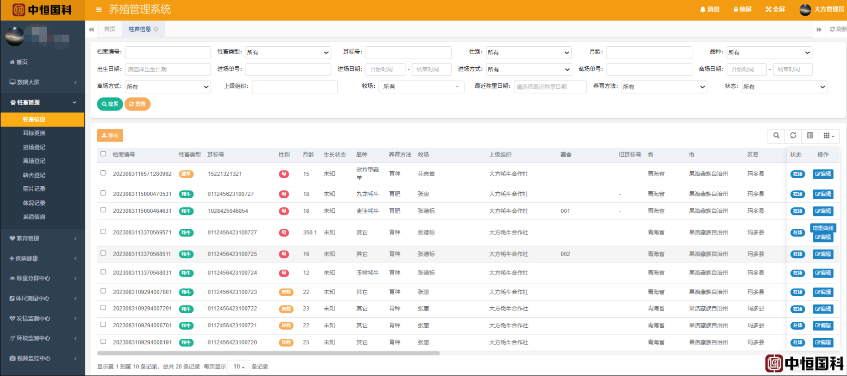
Task: Expand 环境监测中心 in the sidebar
Action: tap(43, 338)
